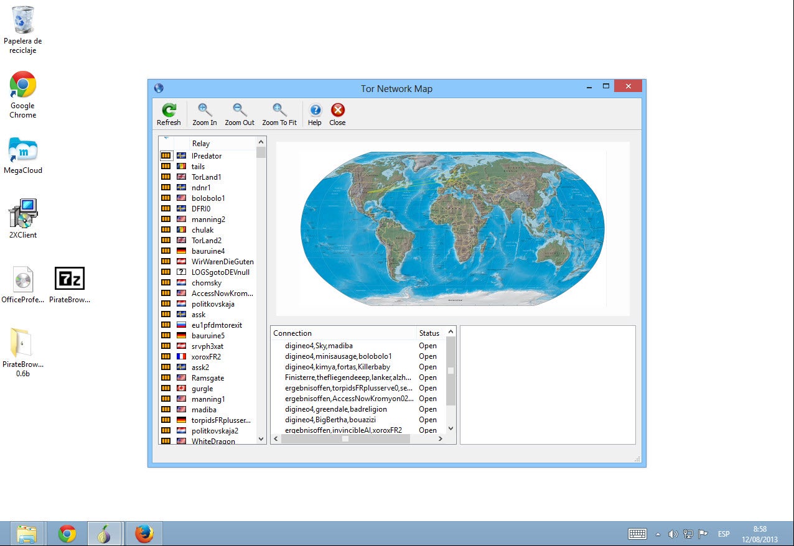The width and height of the screenshot is (794, 546).
Task: Click the Tor onion taskbar button
Action: point(105,534)
